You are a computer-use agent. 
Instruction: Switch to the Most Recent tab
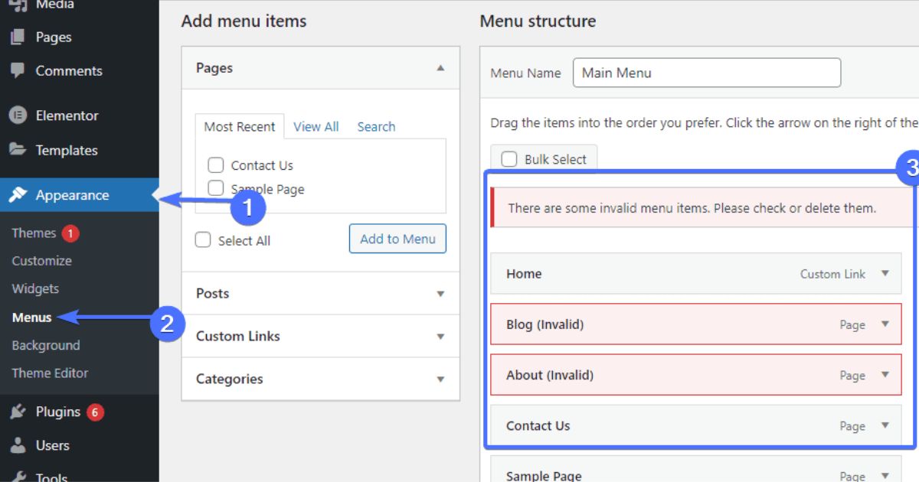[x=240, y=126]
